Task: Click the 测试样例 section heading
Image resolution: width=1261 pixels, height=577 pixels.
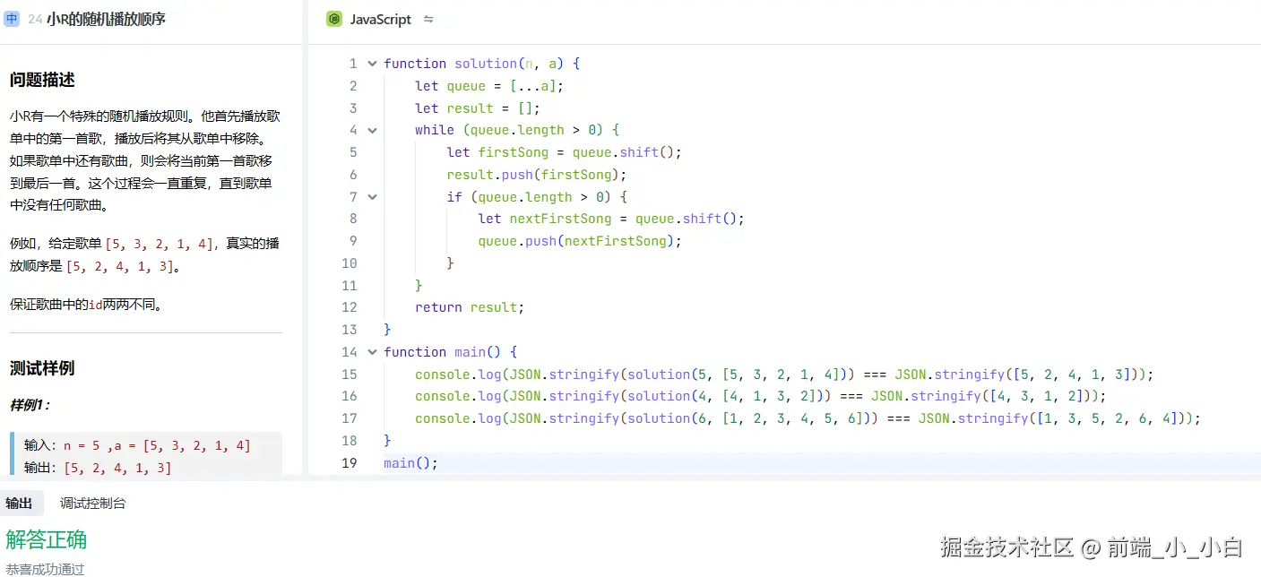Action: click(42, 368)
